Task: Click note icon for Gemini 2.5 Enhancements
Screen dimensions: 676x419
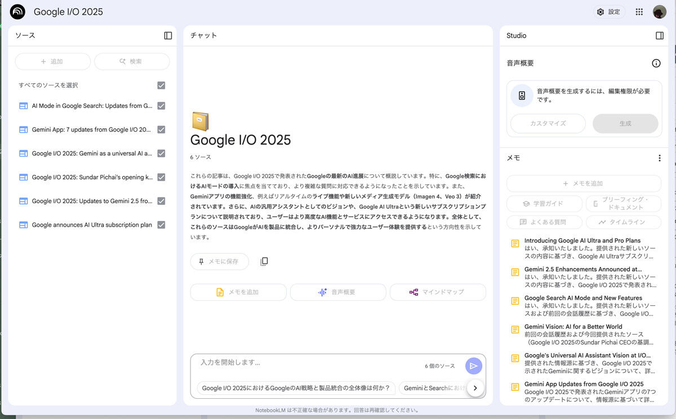Action: (x=514, y=272)
